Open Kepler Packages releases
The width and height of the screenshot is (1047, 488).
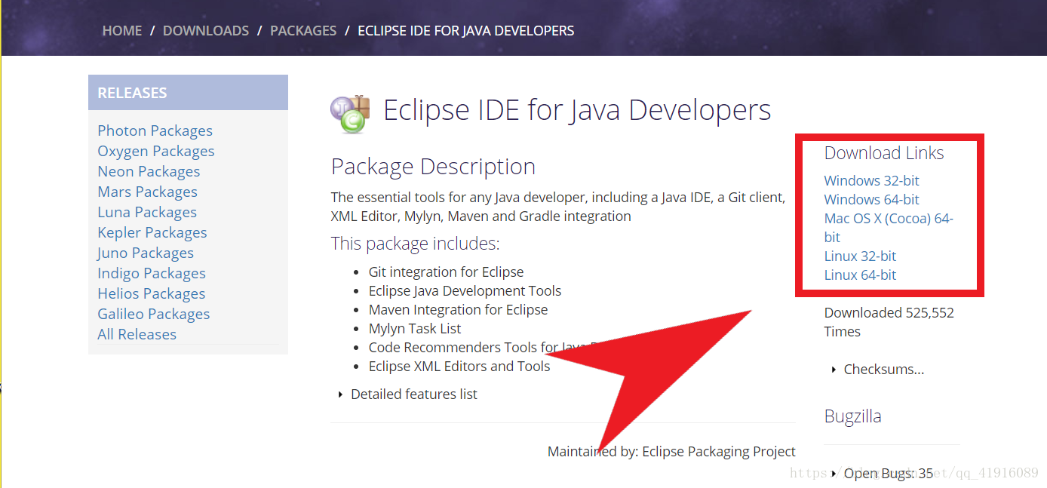(x=152, y=232)
